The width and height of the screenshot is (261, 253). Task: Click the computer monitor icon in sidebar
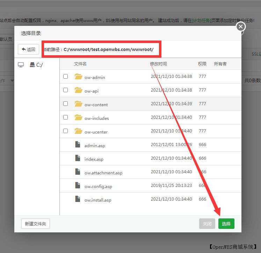[x=21, y=65]
